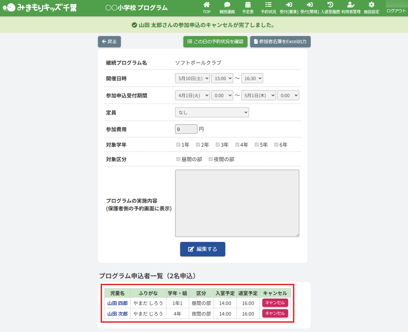Expand the 5月10日(土) date dropdown
The height and width of the screenshot is (332, 408).
pyautogui.click(x=192, y=78)
